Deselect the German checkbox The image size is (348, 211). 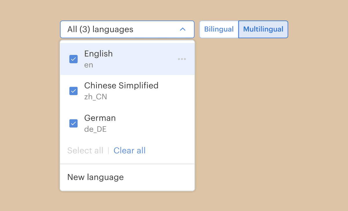tap(73, 123)
